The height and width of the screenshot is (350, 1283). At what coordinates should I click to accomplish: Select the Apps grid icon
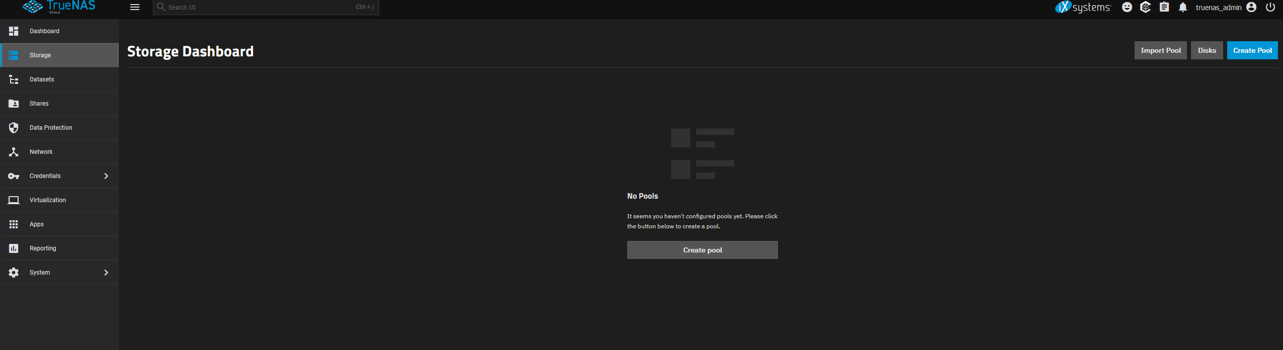14,224
